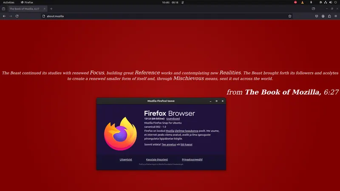Screen dimensions: 340x191
Task: Click the Firefox logo in the about dialog
Action: tap(121, 134)
